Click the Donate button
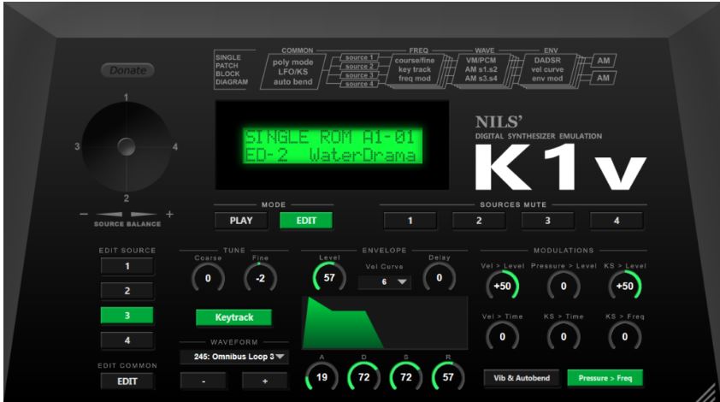720x402 pixels. (127, 70)
